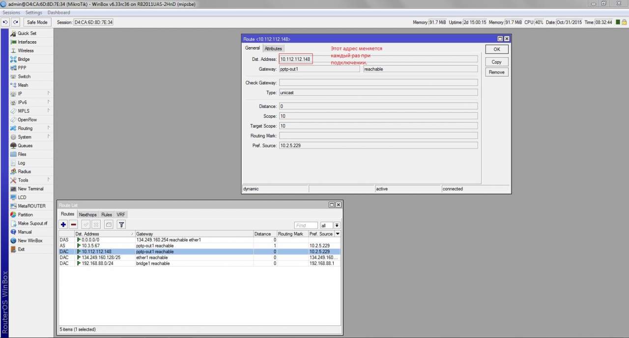Switch to the Nexthops tab
629x338 pixels.
click(88, 214)
